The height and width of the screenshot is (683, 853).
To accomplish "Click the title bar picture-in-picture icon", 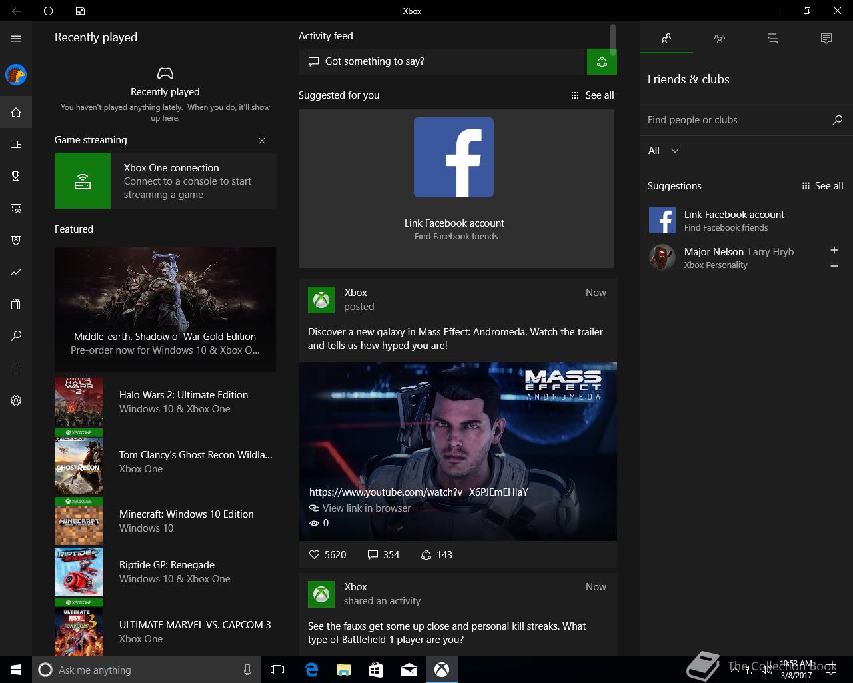I will click(80, 11).
